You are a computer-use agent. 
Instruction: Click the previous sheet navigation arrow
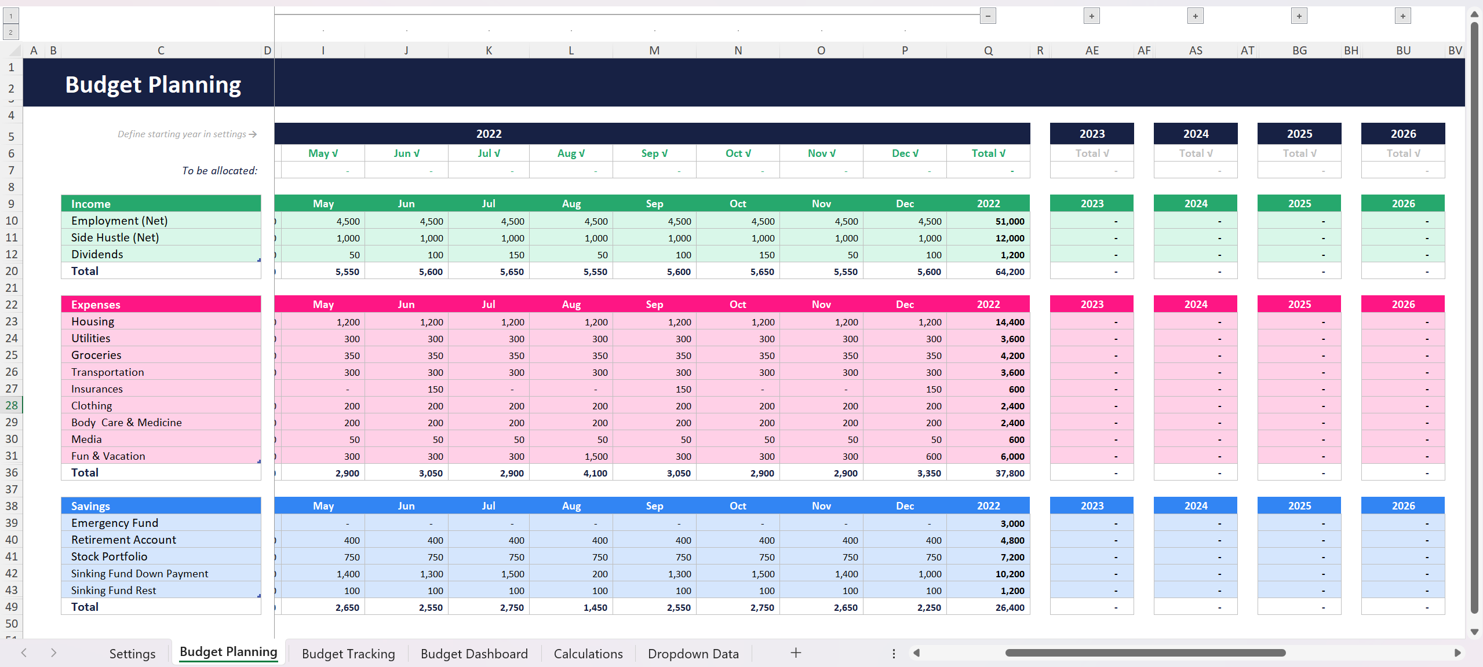click(x=23, y=653)
